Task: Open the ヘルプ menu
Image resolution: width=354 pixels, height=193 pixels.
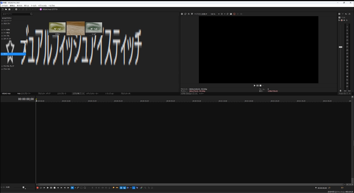Action: click(52, 6)
